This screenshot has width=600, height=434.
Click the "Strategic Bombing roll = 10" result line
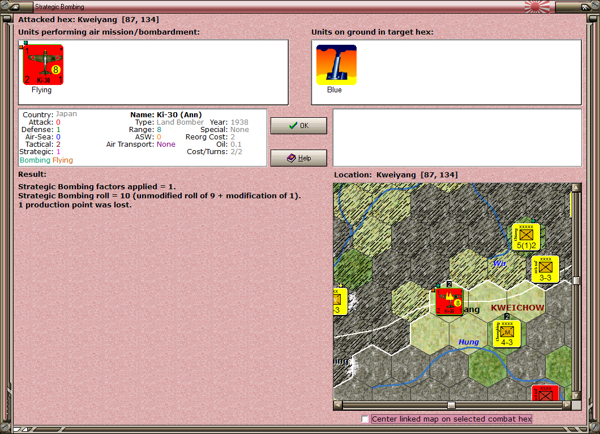point(160,195)
